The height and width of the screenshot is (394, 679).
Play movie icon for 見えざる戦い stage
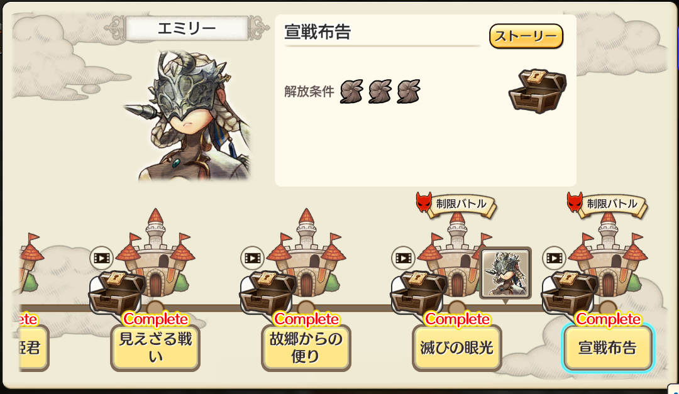coord(102,258)
